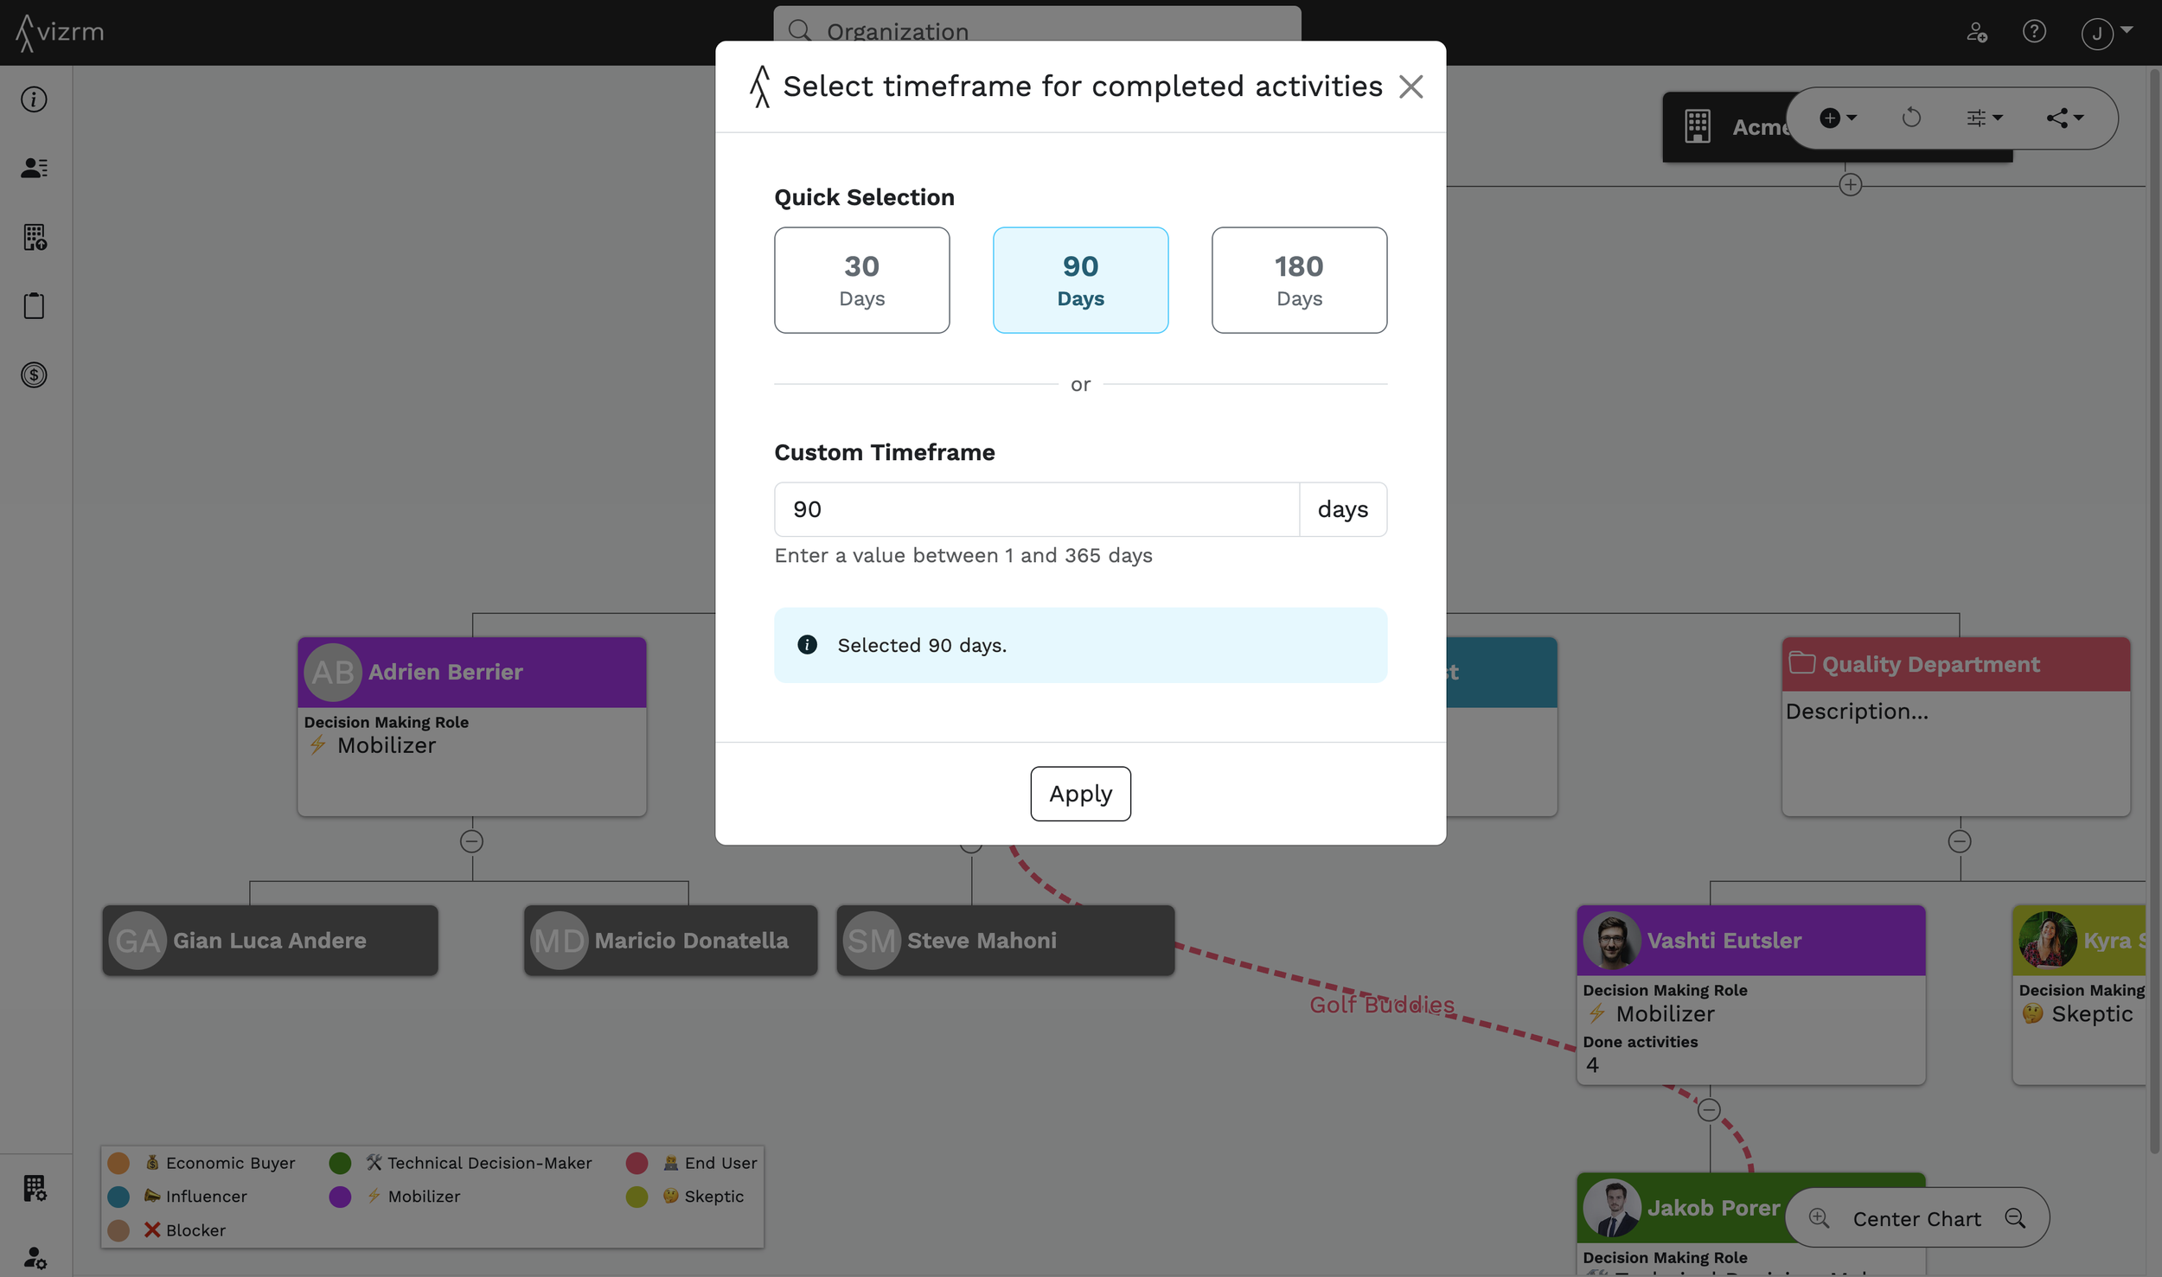Select the 90 Days quick option
This screenshot has height=1277, width=2162.
[x=1080, y=280]
